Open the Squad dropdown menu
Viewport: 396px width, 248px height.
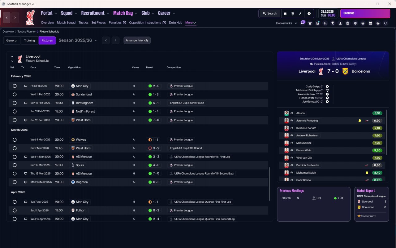coord(69,13)
